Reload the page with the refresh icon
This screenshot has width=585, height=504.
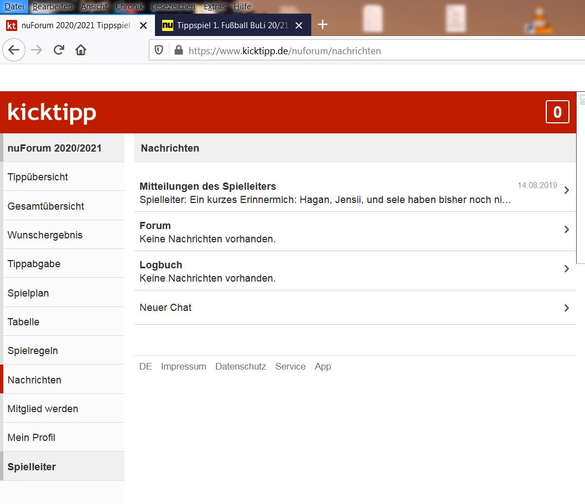(x=59, y=50)
